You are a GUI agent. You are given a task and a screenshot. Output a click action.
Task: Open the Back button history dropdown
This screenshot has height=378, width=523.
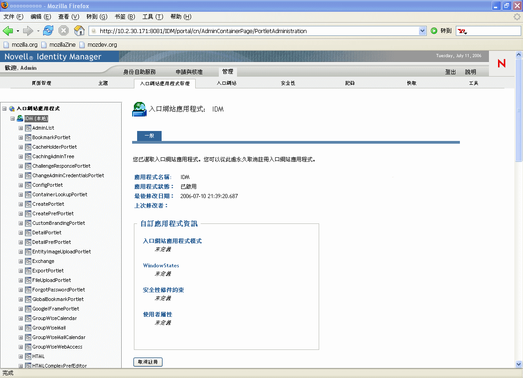pos(18,31)
